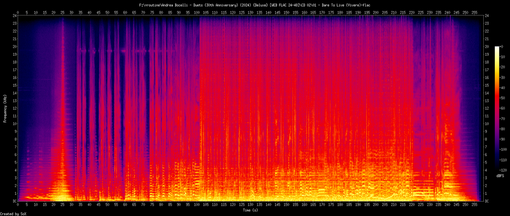Viewport: 510px width, 216px height.
Task: Click "200" on the top time axis
Action: [x=376, y=12]
